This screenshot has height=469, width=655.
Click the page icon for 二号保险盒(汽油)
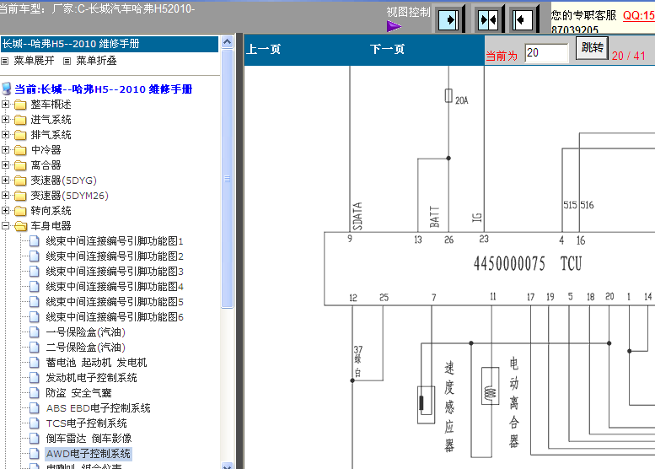(x=35, y=348)
